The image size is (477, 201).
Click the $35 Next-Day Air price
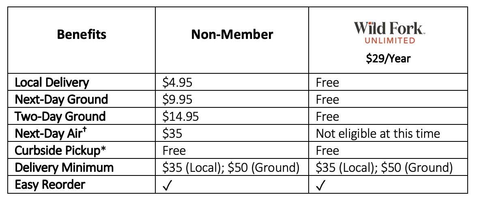(x=172, y=134)
